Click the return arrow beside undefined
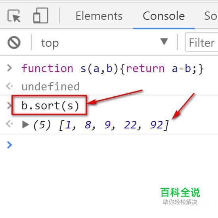218x218 pixels. click(x=10, y=86)
